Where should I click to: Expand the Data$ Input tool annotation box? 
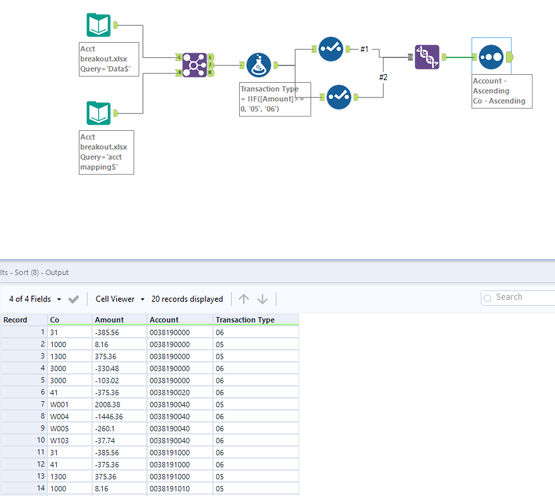click(x=109, y=59)
